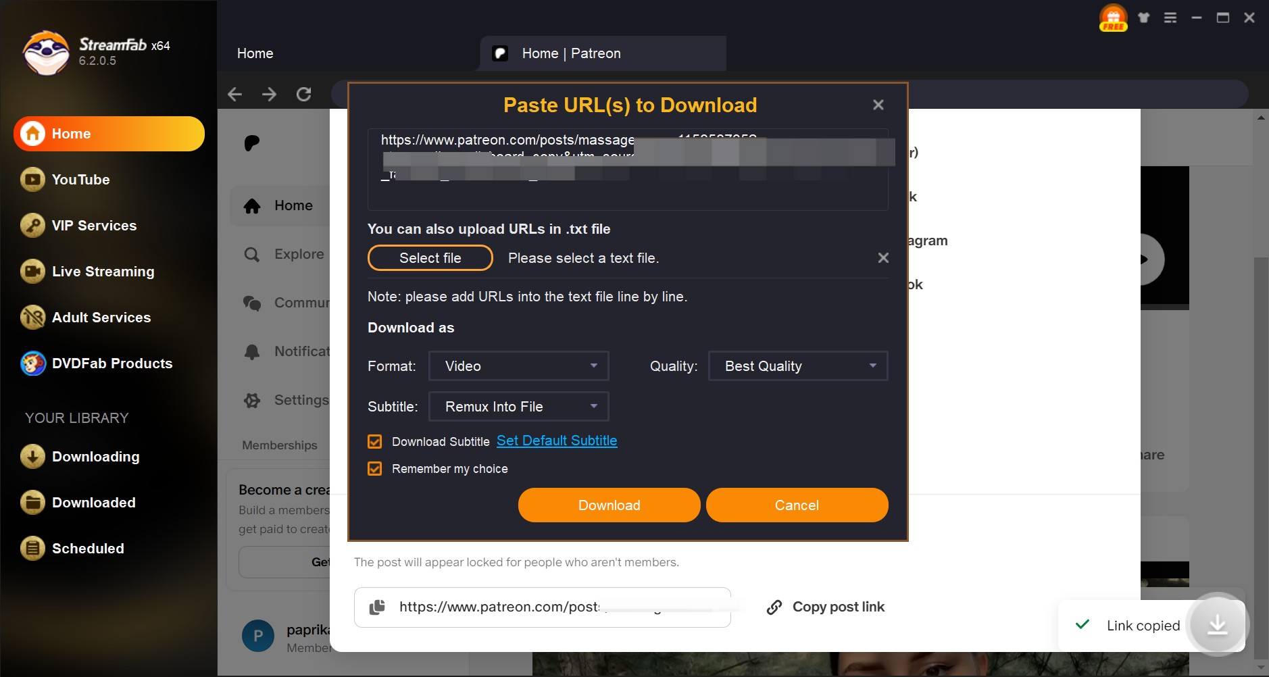The image size is (1269, 677).
Task: Switch to the Home tab
Action: coord(255,53)
